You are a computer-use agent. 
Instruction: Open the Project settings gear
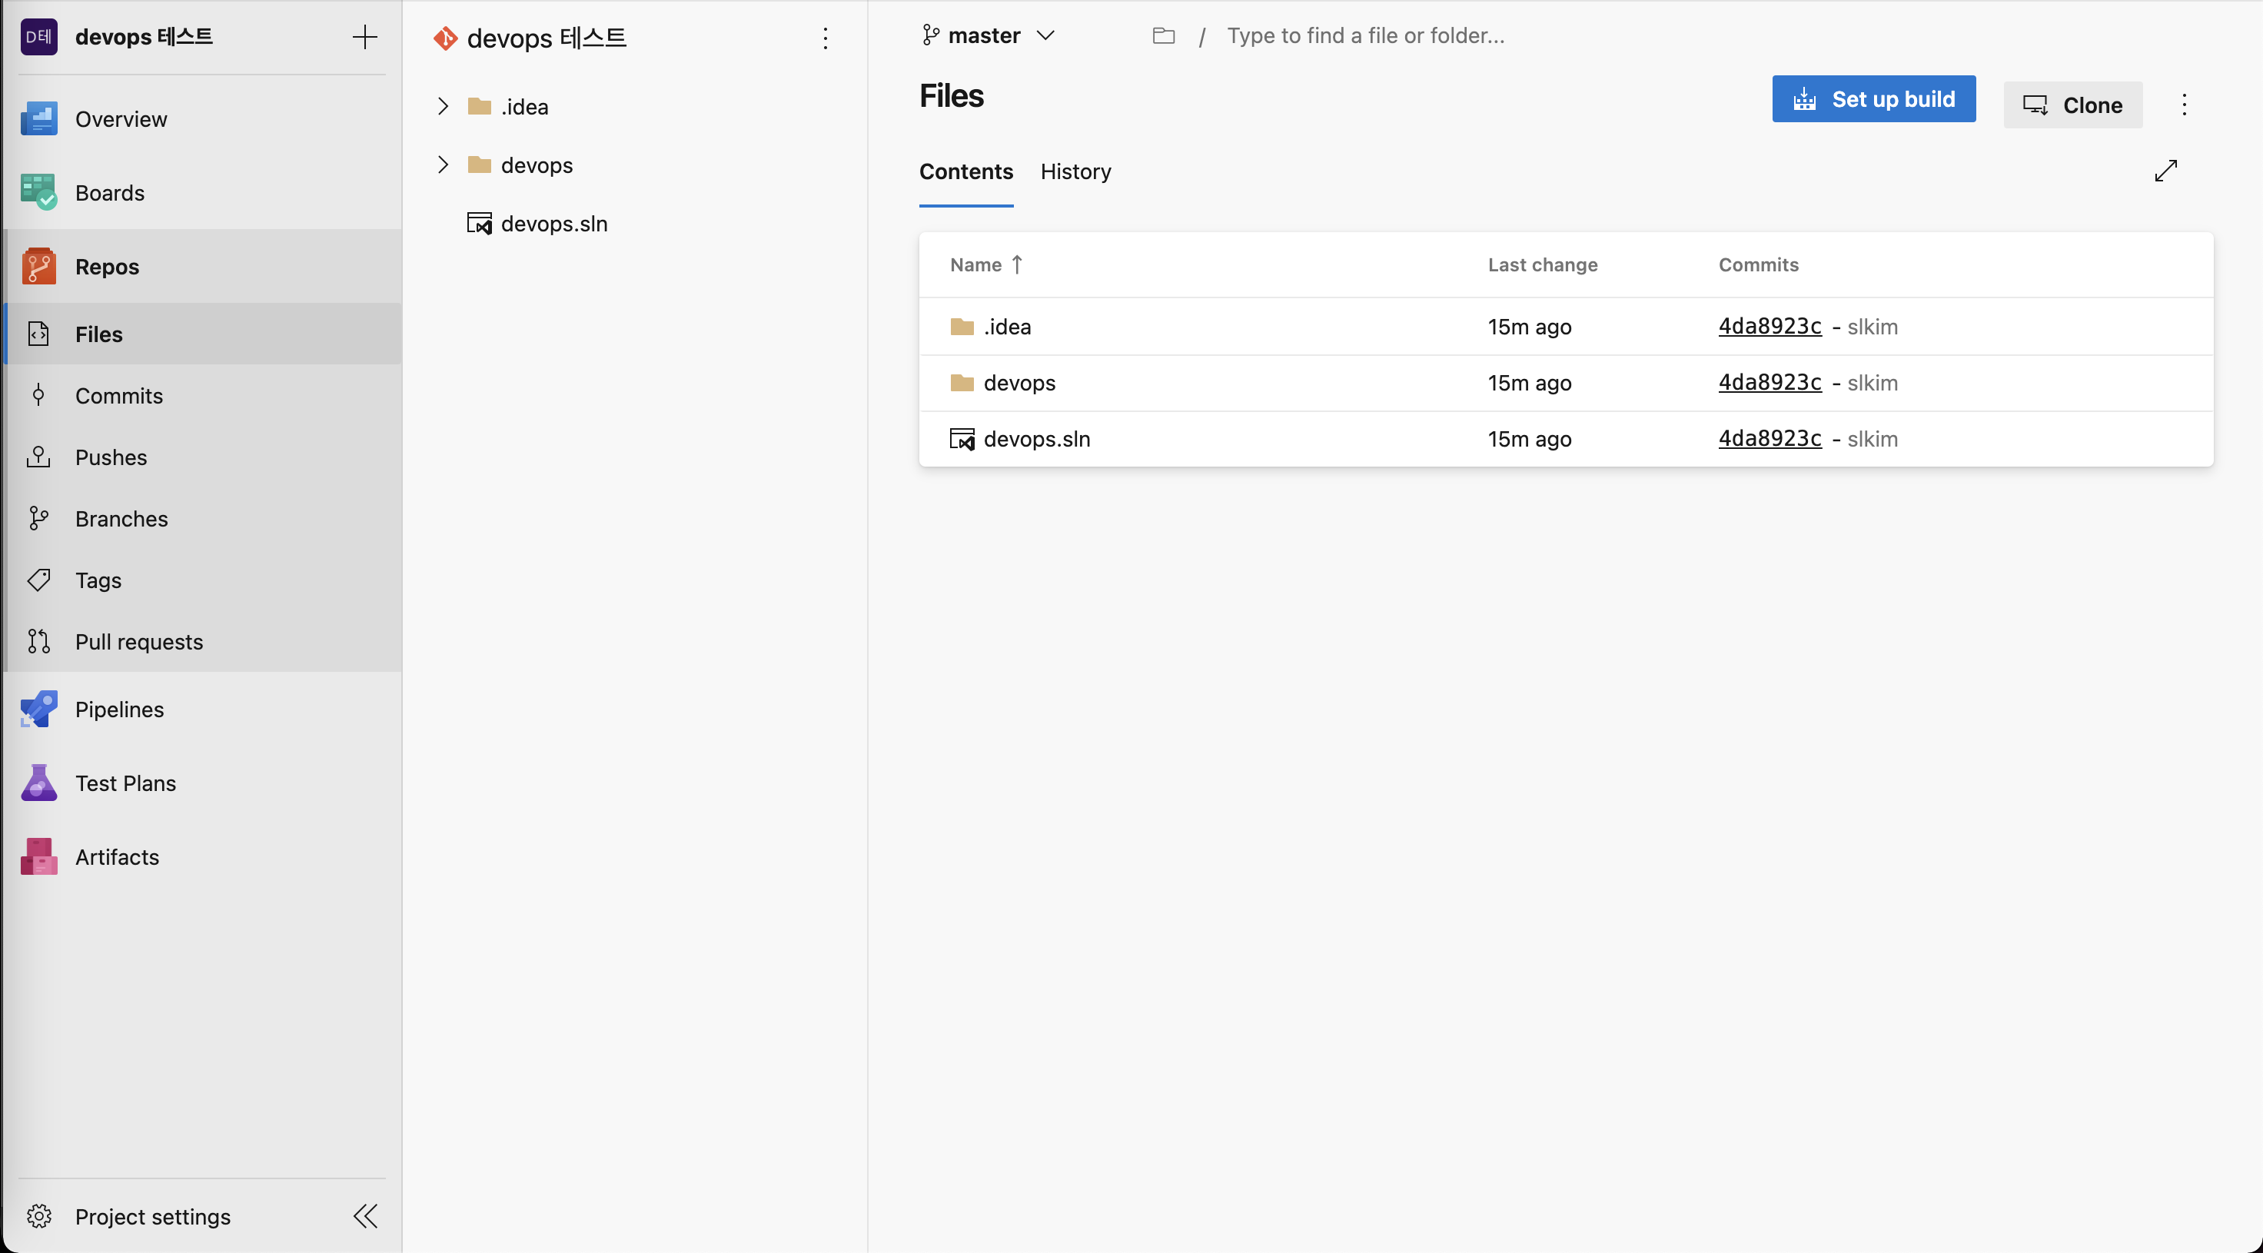pyautogui.click(x=38, y=1216)
